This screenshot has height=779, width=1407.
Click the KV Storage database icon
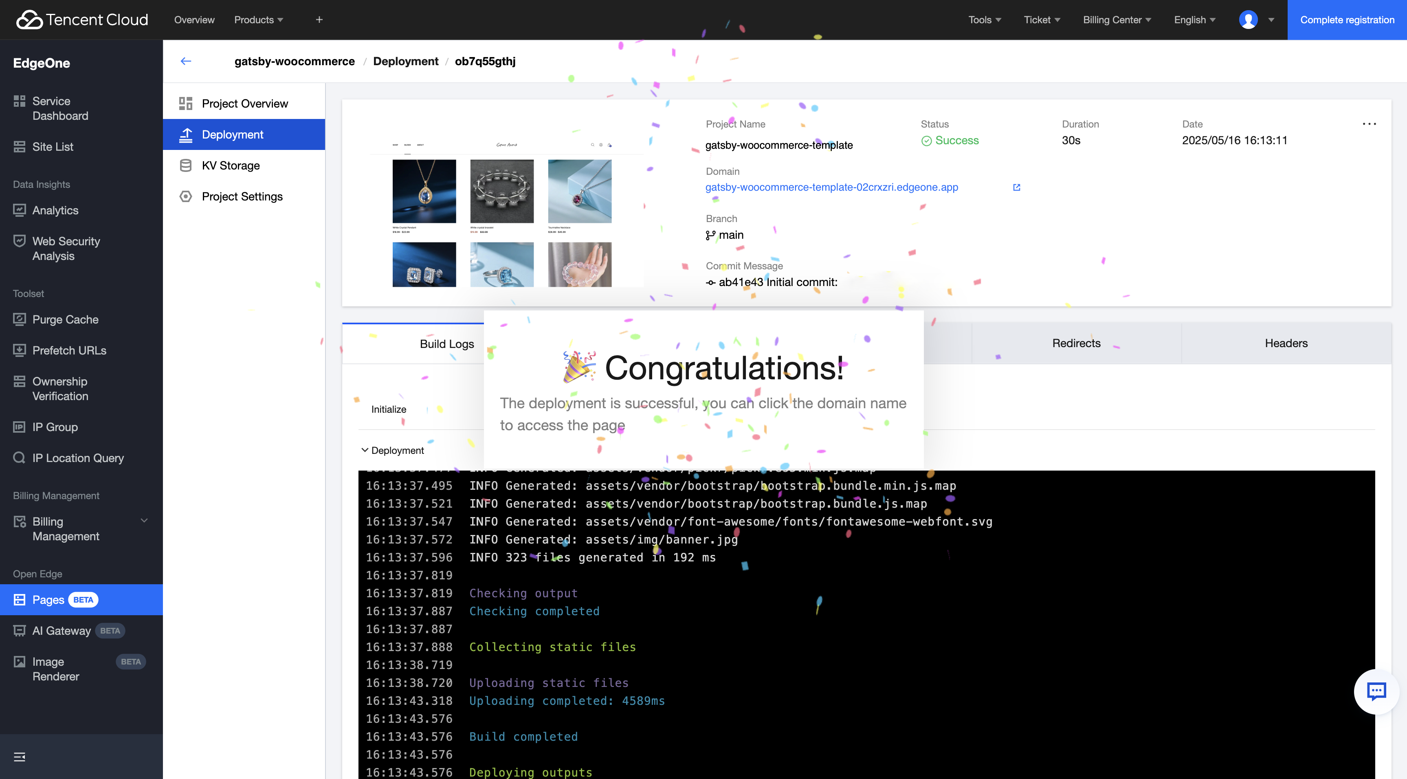click(186, 165)
